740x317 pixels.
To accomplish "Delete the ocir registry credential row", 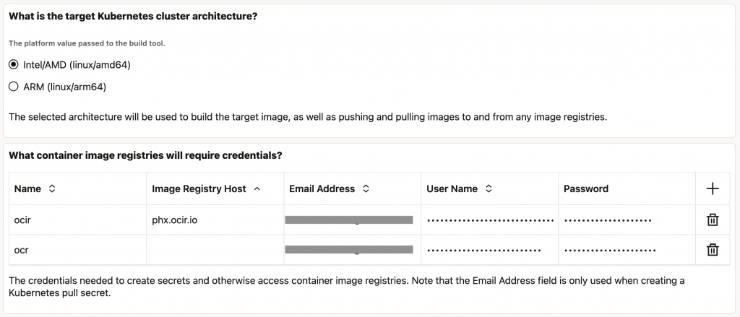I will (x=713, y=220).
